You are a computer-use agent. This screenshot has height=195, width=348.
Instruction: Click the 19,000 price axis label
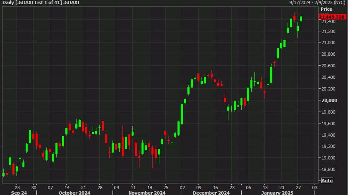pyautogui.click(x=328, y=158)
